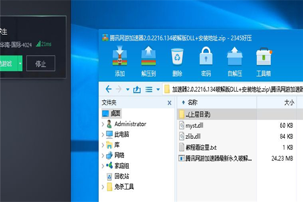Viewport: 303px width, 202px height.
Task: Sort by the 名称 column header
Action: pyautogui.click(x=217, y=103)
